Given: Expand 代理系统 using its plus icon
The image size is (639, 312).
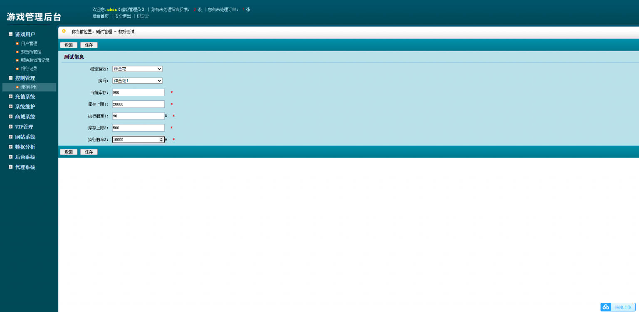Looking at the screenshot, I should (10, 167).
